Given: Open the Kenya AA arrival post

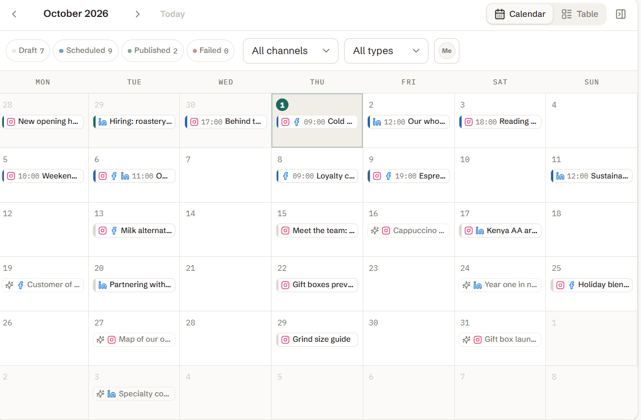Looking at the screenshot, I should (500, 230).
